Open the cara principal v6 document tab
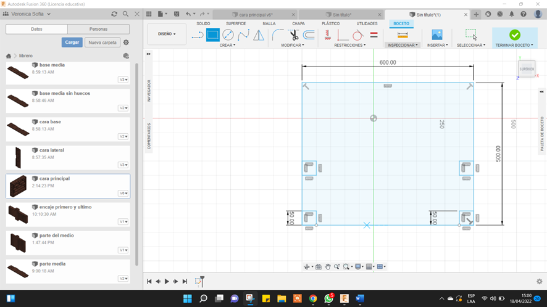Screen dimensions: 547x307 (256, 15)
